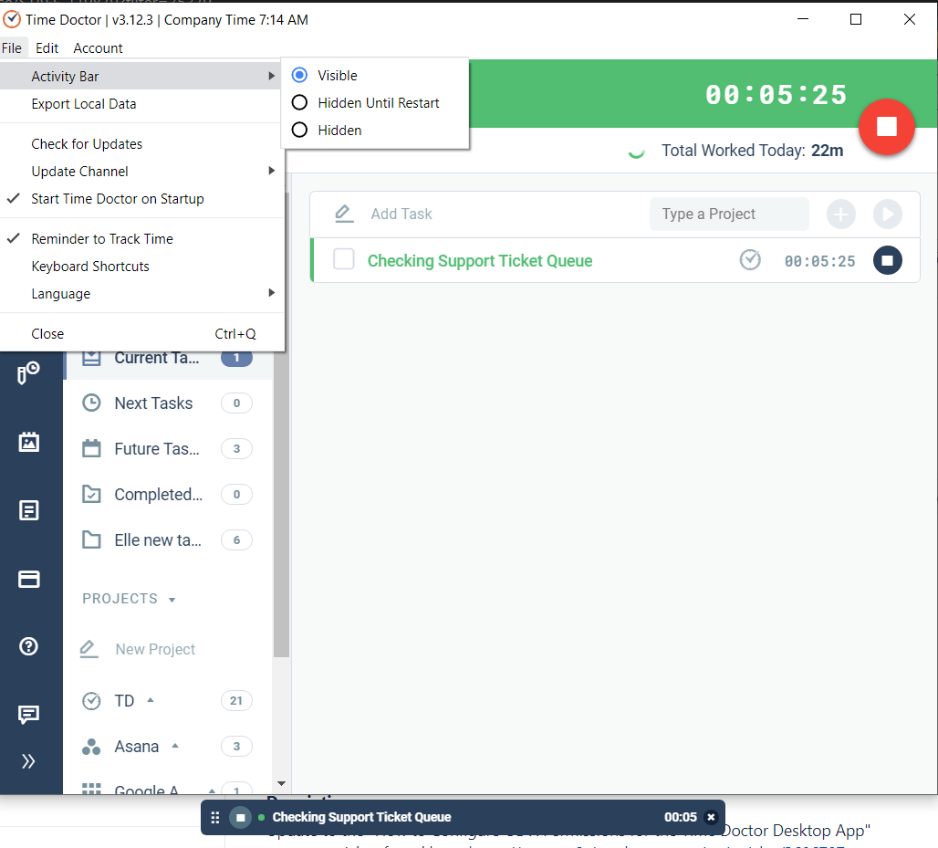938x848 pixels.
Task: Close the floating activity bar widget
Action: (x=711, y=817)
